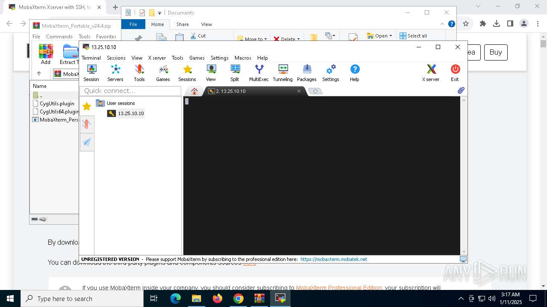
Task: Open the Servers tool in MobaXterm
Action: 115,72
